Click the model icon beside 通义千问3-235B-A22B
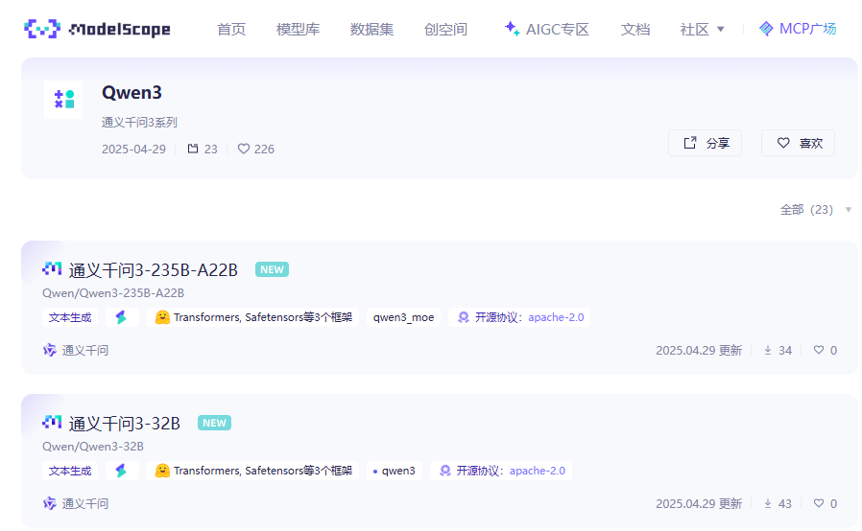Screen dimensions: 862x531 pyautogui.click(x=52, y=268)
